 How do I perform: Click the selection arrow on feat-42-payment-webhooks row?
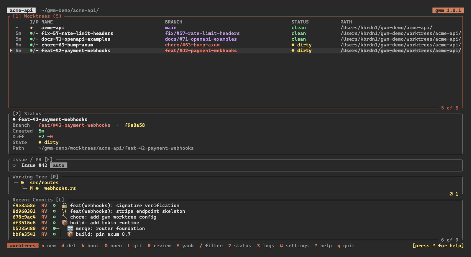pos(11,50)
